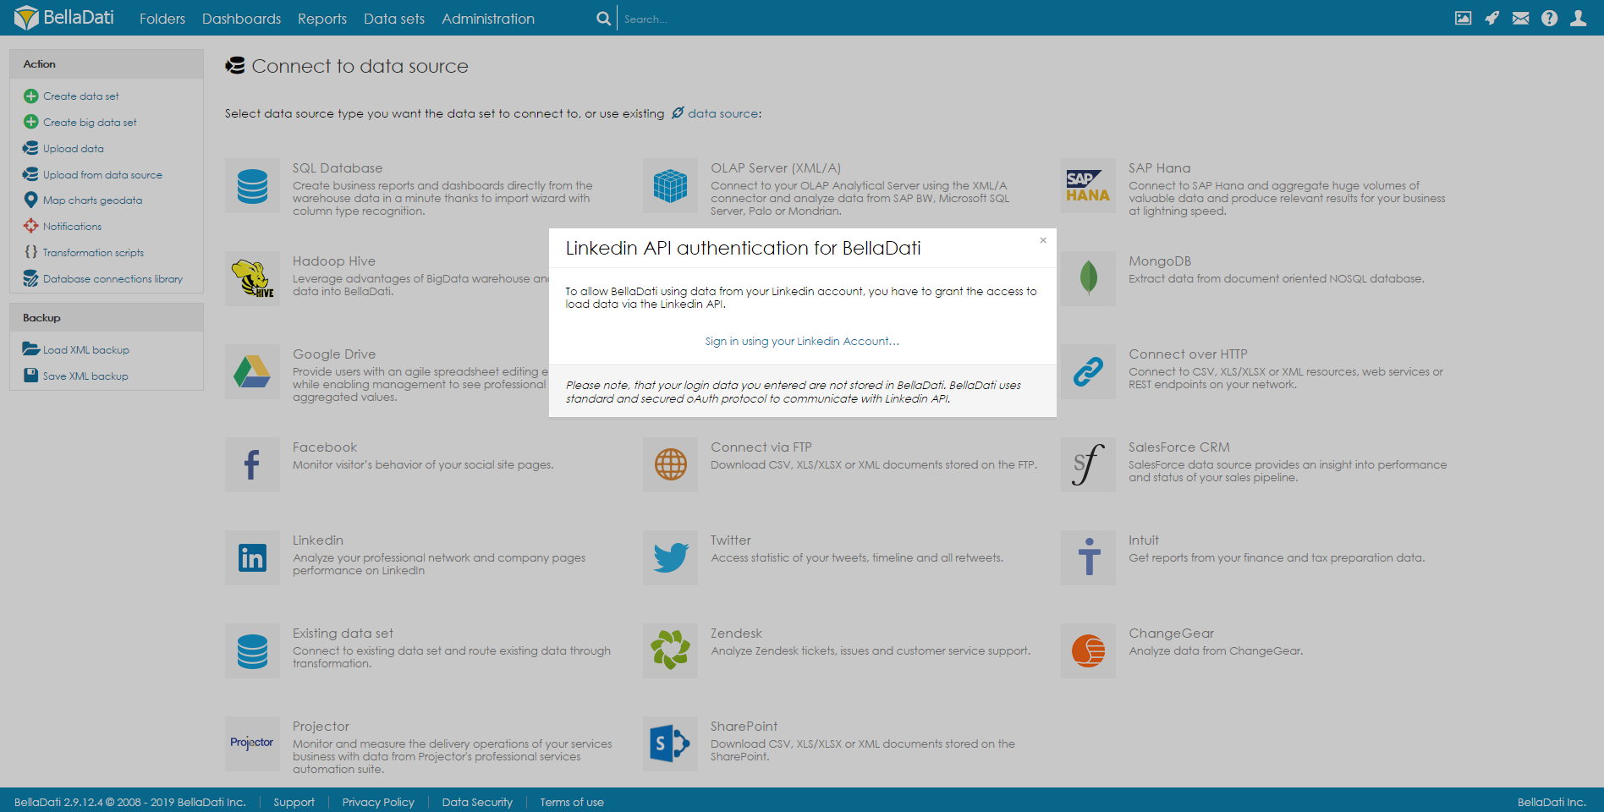Viewport: 1604px width, 812px height.
Task: Open the Support footer link
Action: pos(294,802)
